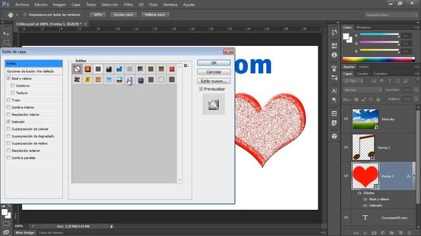Click the Estilo nuevo... button

pyautogui.click(x=214, y=81)
